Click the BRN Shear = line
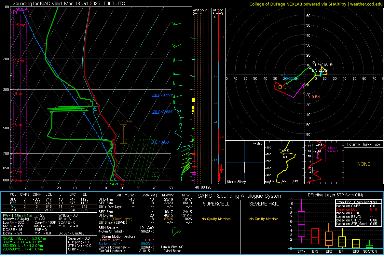Screen dimensions: 384x255 (126, 228)
